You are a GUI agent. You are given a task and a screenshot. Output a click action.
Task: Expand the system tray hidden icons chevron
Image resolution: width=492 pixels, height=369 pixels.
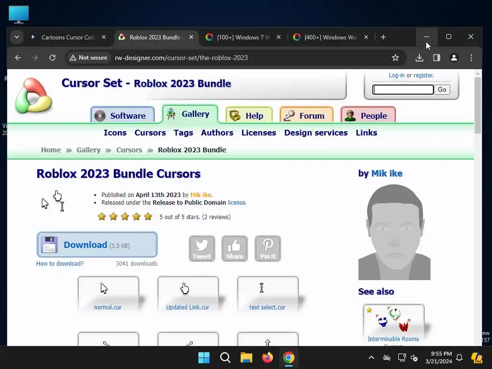pos(371,357)
